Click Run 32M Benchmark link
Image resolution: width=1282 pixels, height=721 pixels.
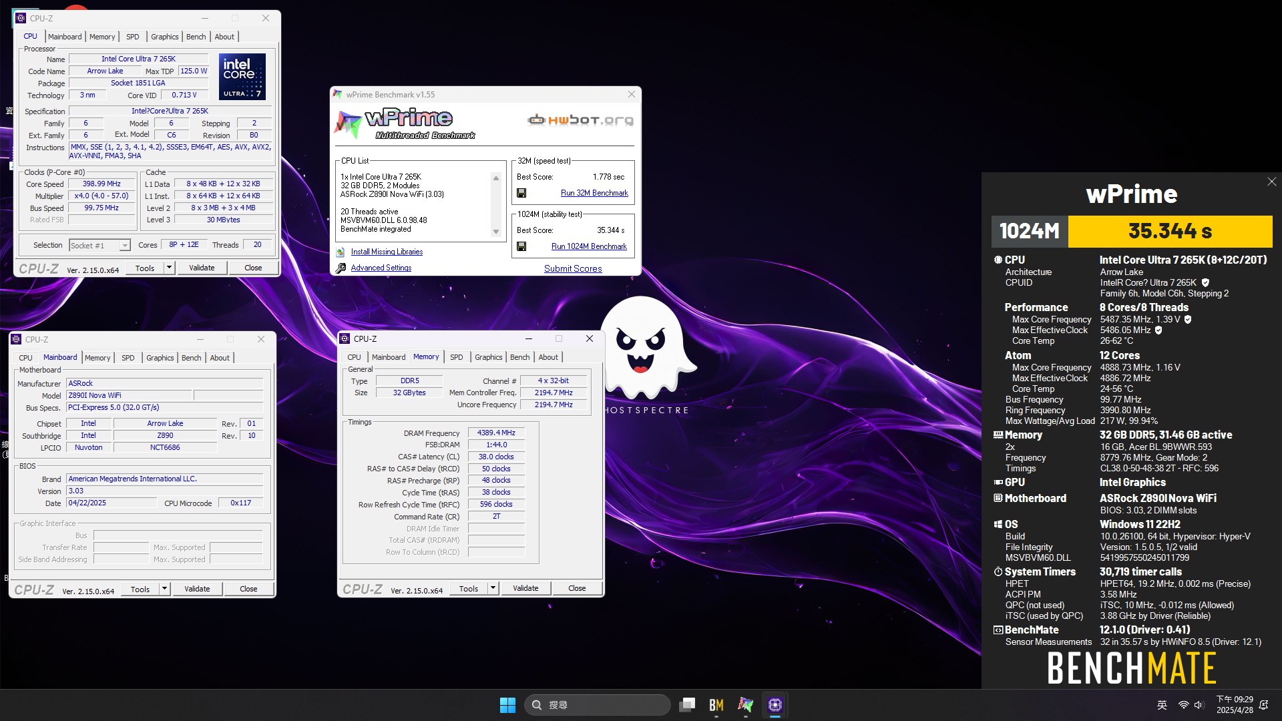pyautogui.click(x=594, y=193)
